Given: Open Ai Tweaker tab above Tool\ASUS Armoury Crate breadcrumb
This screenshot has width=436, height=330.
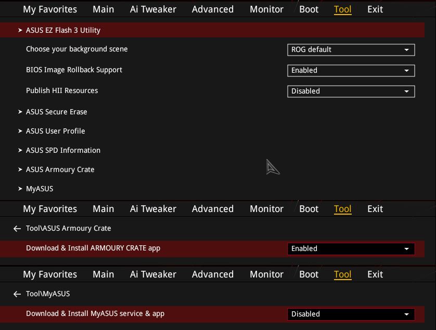Looking at the screenshot, I should coord(153,209).
